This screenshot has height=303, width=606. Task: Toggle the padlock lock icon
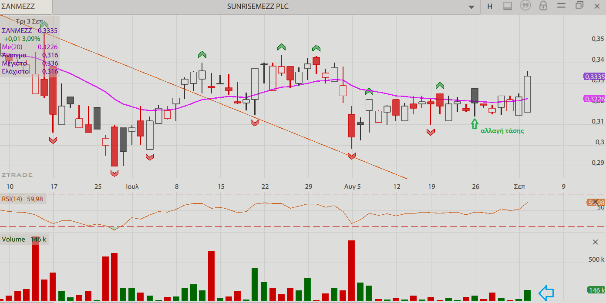[x=543, y=6]
